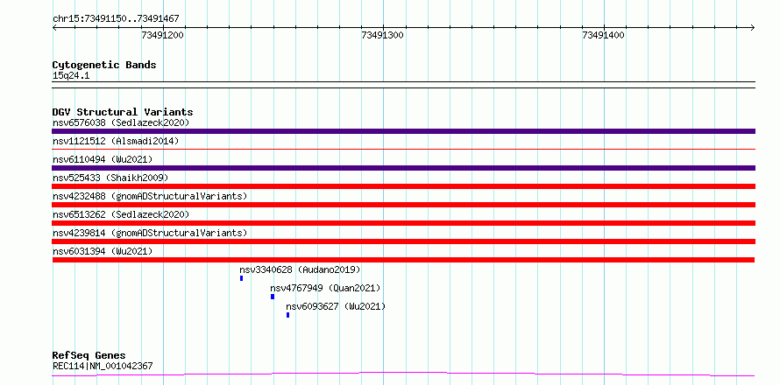Click the REC114|NM_001042367 gene label

[x=103, y=367]
